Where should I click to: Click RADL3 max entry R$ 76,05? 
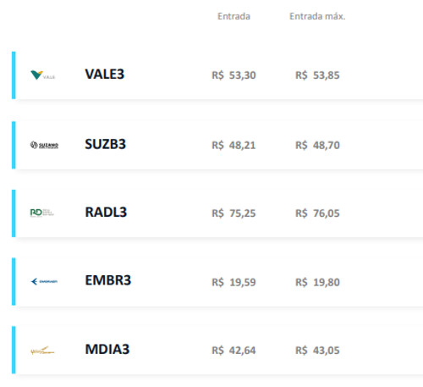coord(317,213)
